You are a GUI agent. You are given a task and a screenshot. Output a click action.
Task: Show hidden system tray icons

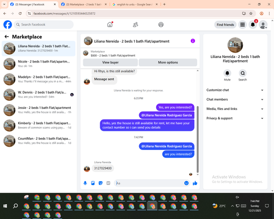(x=232, y=206)
